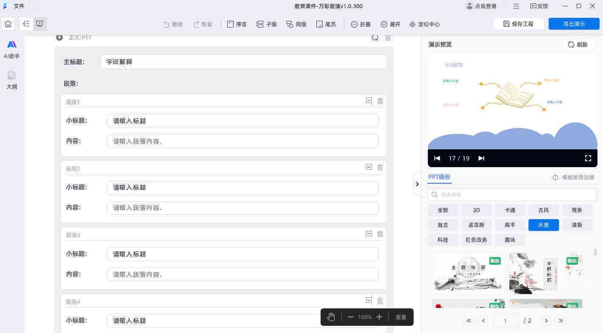
Task: Open the 文件 menu
Action: [19, 6]
